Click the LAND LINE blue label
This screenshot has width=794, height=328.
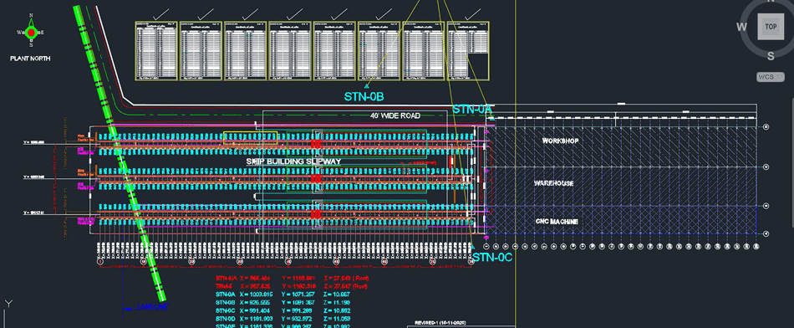[x=152, y=307]
